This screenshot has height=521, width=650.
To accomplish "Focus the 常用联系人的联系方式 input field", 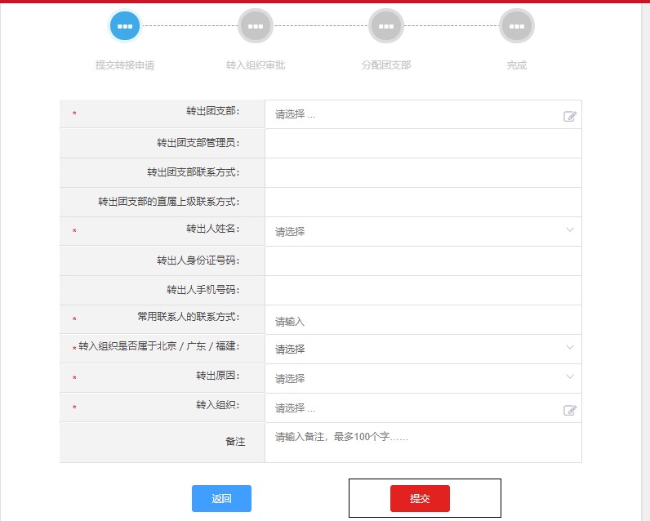I will tap(422, 321).
